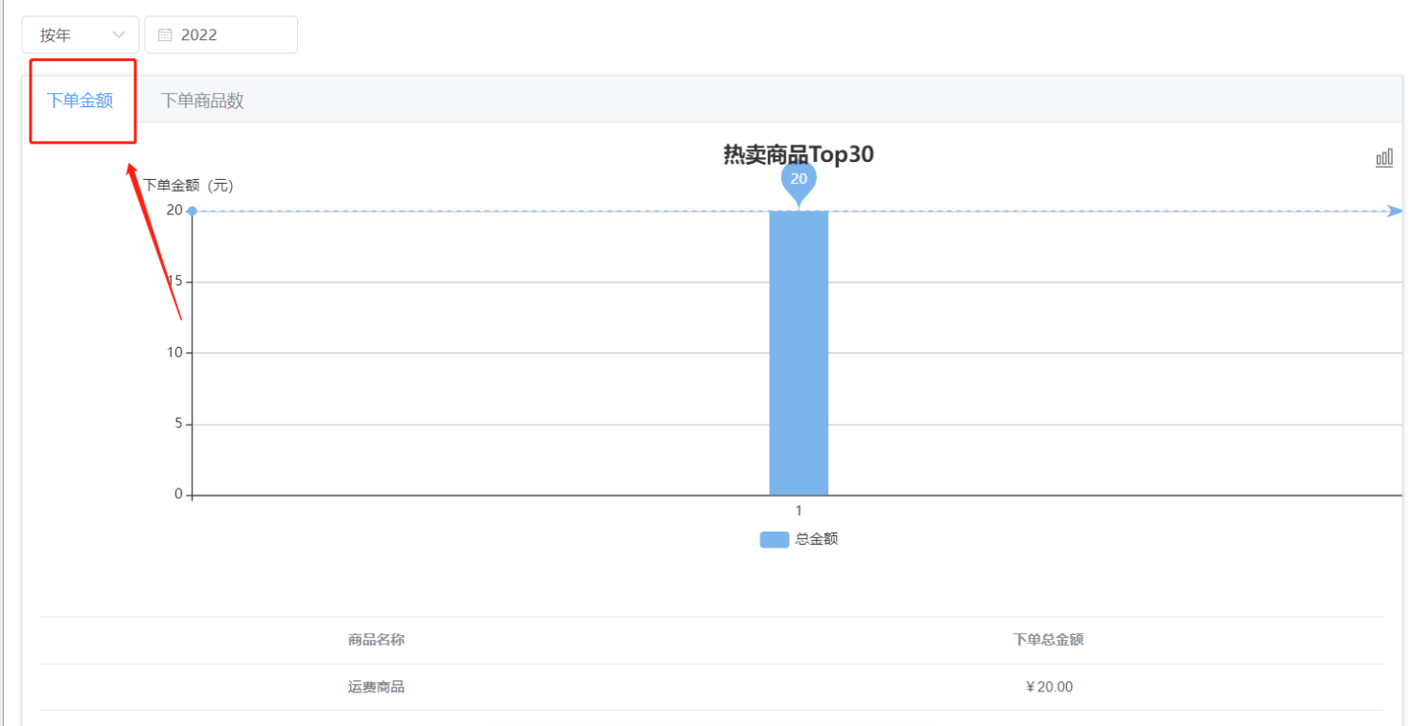Image resolution: width=1415 pixels, height=726 pixels.
Task: Click the 热卖商品Top30 chart title
Action: click(x=799, y=154)
